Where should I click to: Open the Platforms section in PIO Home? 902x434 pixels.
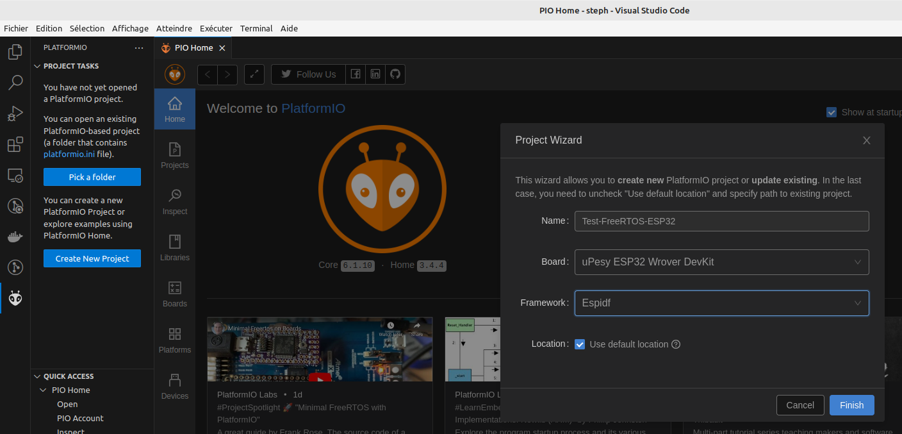[x=174, y=338]
